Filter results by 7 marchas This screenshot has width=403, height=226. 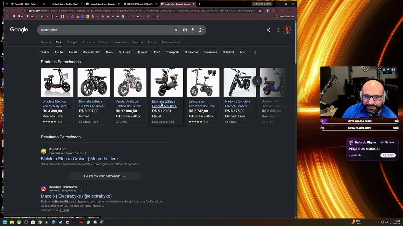[x=210, y=52]
